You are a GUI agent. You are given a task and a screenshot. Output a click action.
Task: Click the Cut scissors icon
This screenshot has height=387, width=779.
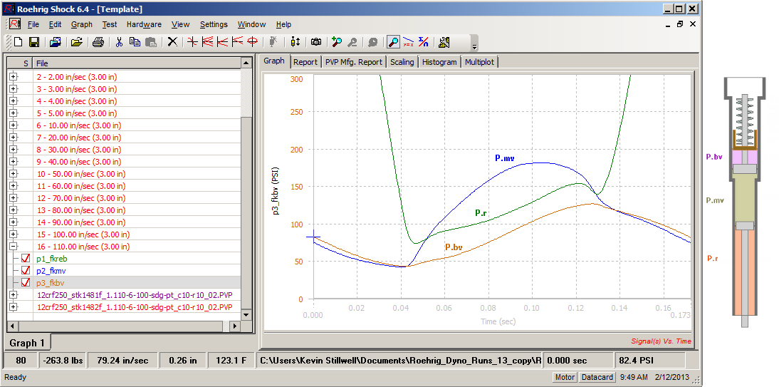pos(119,42)
